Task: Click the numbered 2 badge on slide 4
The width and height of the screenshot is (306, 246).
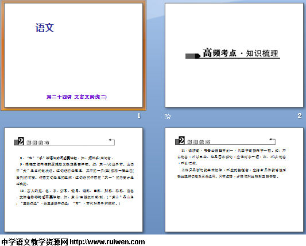Action: [181, 140]
